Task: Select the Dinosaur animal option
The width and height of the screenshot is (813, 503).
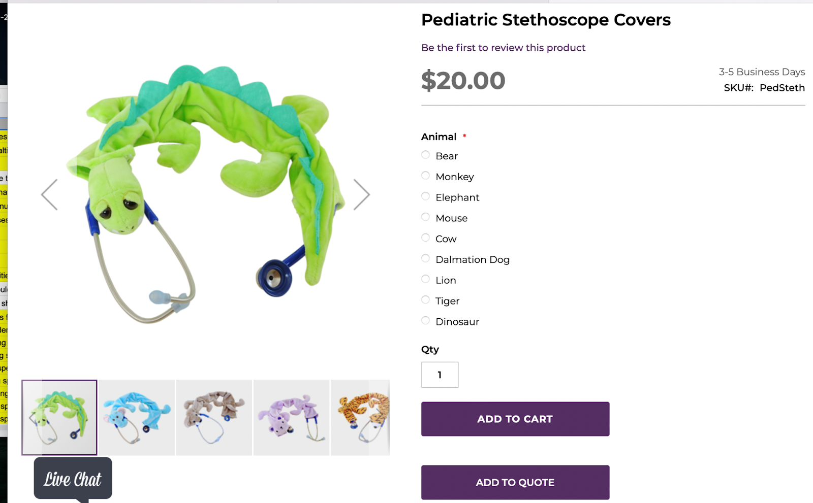Action: (x=425, y=320)
